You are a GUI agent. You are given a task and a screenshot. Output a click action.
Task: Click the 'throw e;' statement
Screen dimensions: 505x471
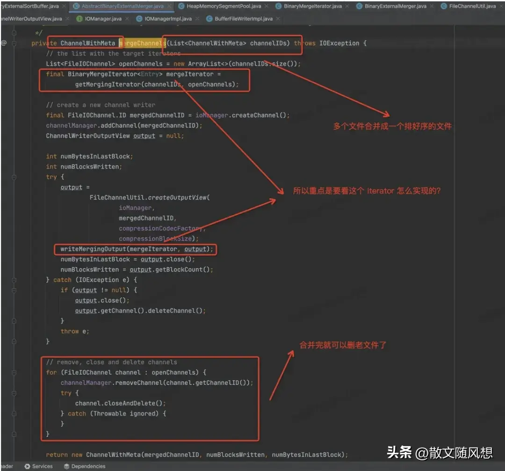click(75, 331)
